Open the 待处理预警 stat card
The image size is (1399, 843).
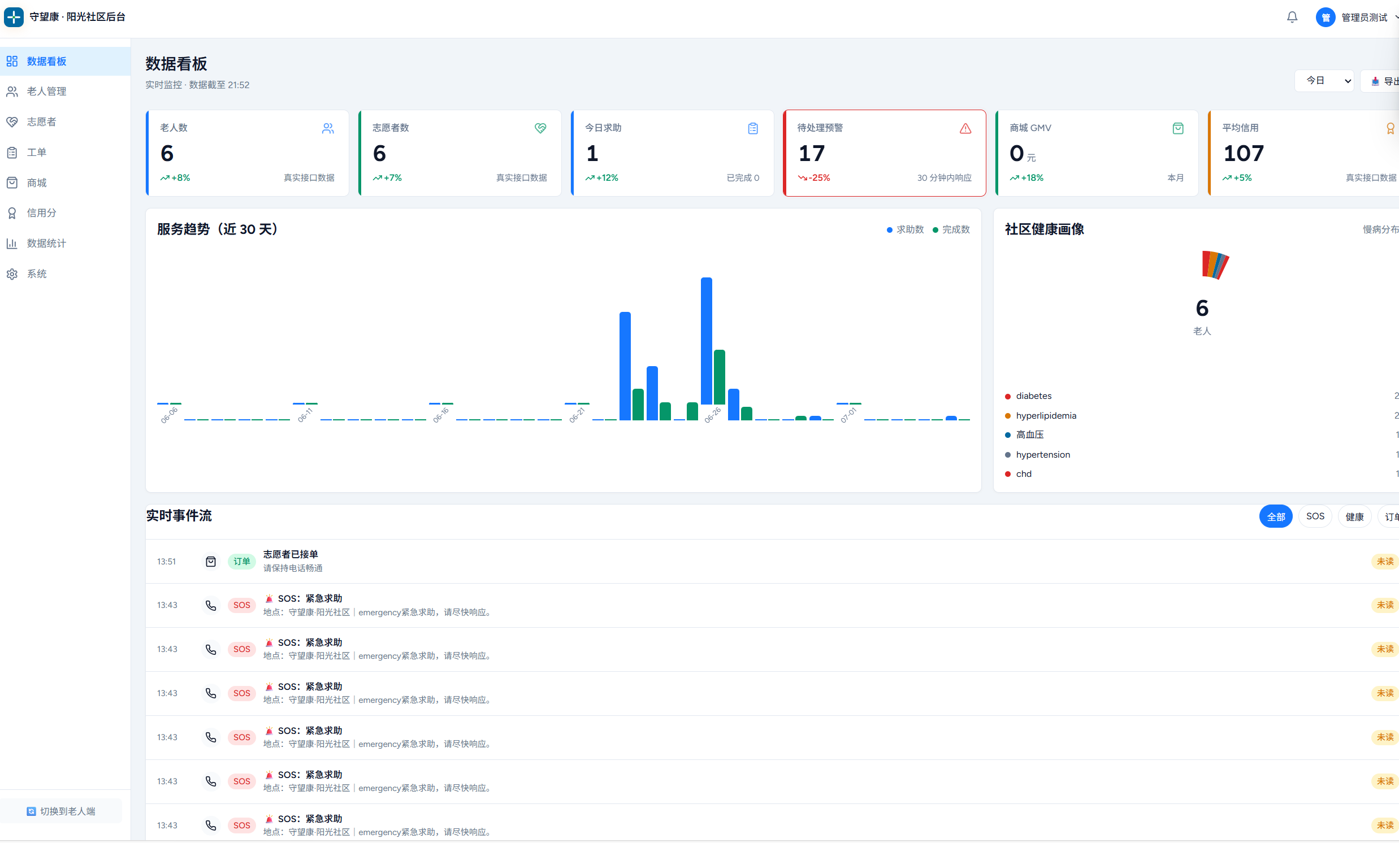click(x=884, y=153)
